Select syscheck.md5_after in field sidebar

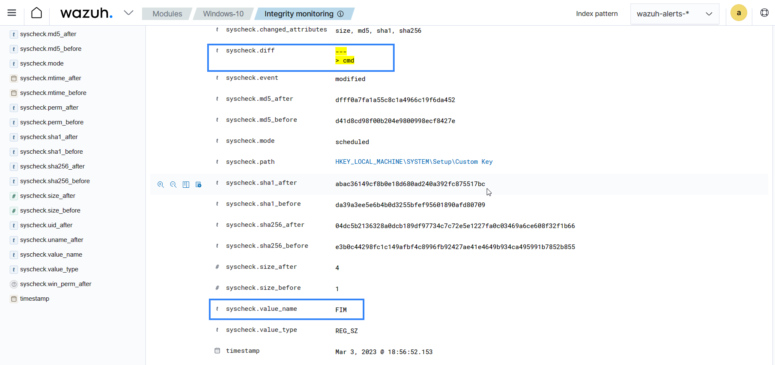click(x=48, y=34)
